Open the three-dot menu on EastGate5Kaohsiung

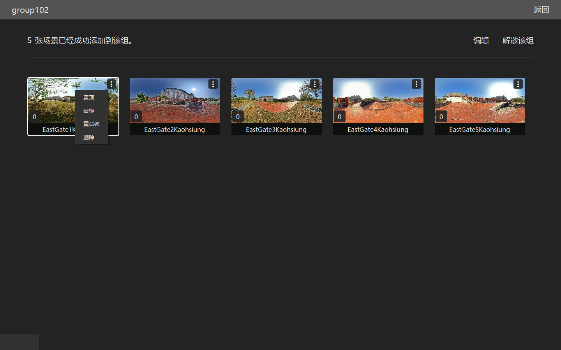(x=518, y=84)
